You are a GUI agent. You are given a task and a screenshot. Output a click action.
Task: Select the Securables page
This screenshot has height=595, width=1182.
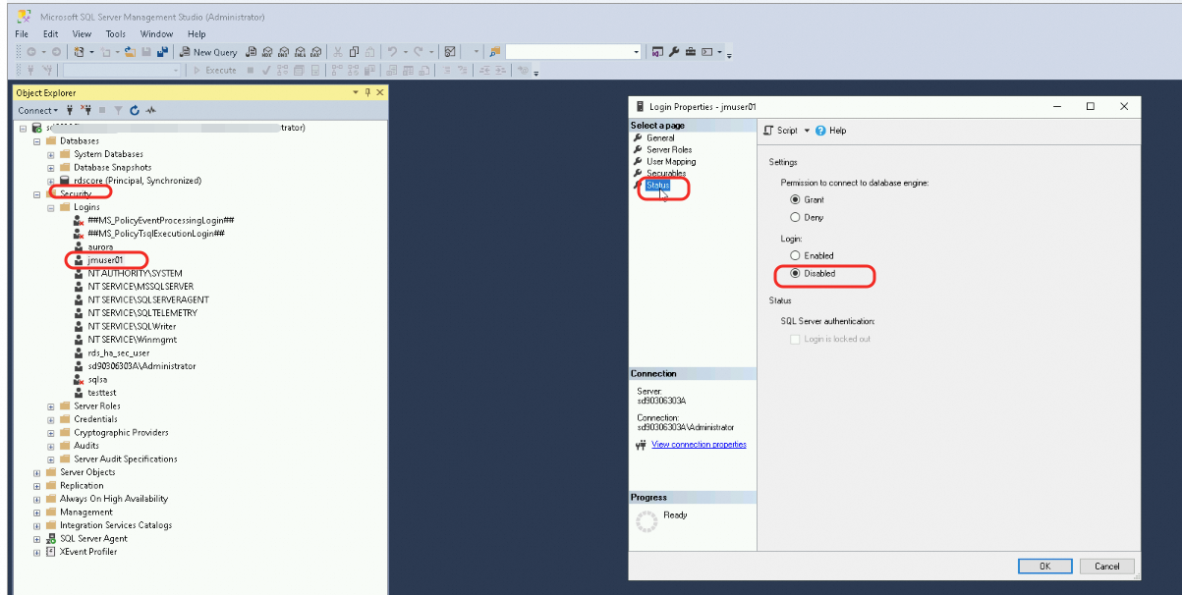[x=665, y=174]
